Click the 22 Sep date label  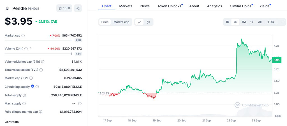coord(231,120)
